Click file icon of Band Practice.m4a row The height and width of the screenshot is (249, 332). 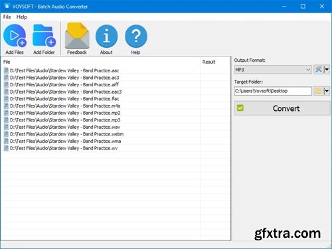click(6, 106)
